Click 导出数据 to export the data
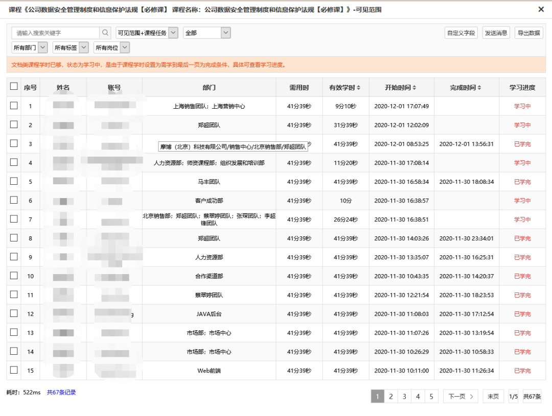The height and width of the screenshot is (416, 552). click(x=528, y=32)
